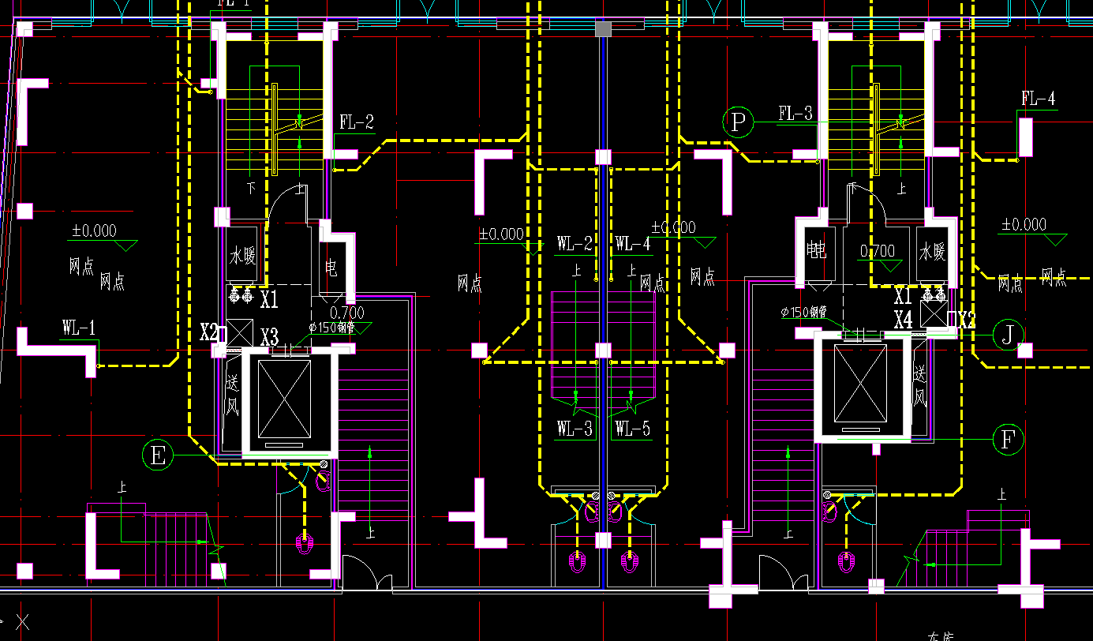The height and width of the screenshot is (641, 1093).
Task: Select the φ150钢管 note near X3
Action: [x=332, y=328]
